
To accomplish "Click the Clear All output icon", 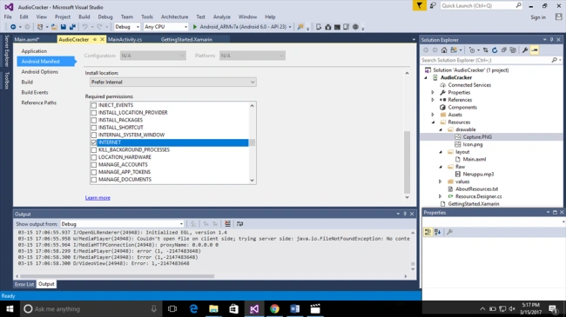I will (x=227, y=224).
